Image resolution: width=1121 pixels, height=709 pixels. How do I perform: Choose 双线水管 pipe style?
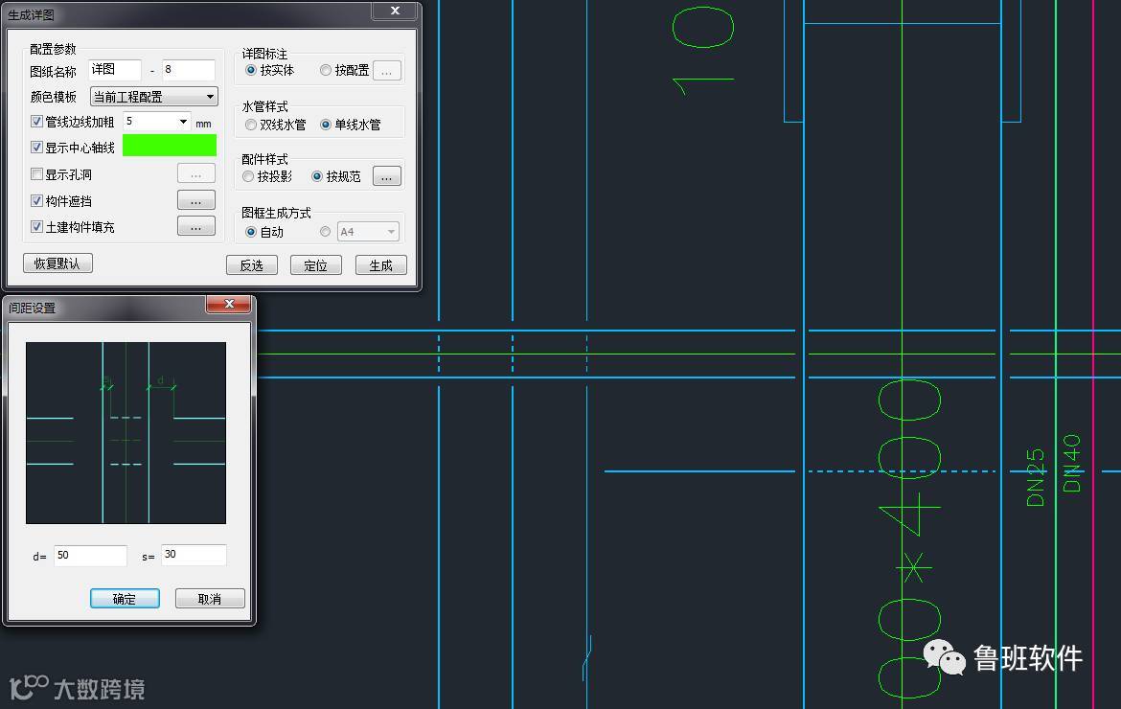click(x=251, y=125)
